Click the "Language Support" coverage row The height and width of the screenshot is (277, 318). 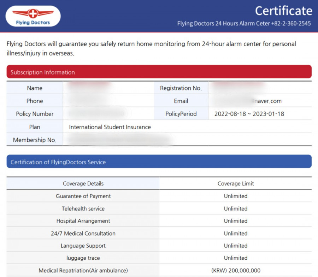[159, 246]
